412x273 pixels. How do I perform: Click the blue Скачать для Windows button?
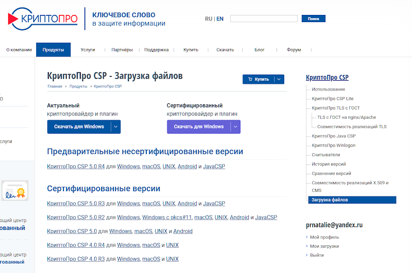(79, 126)
